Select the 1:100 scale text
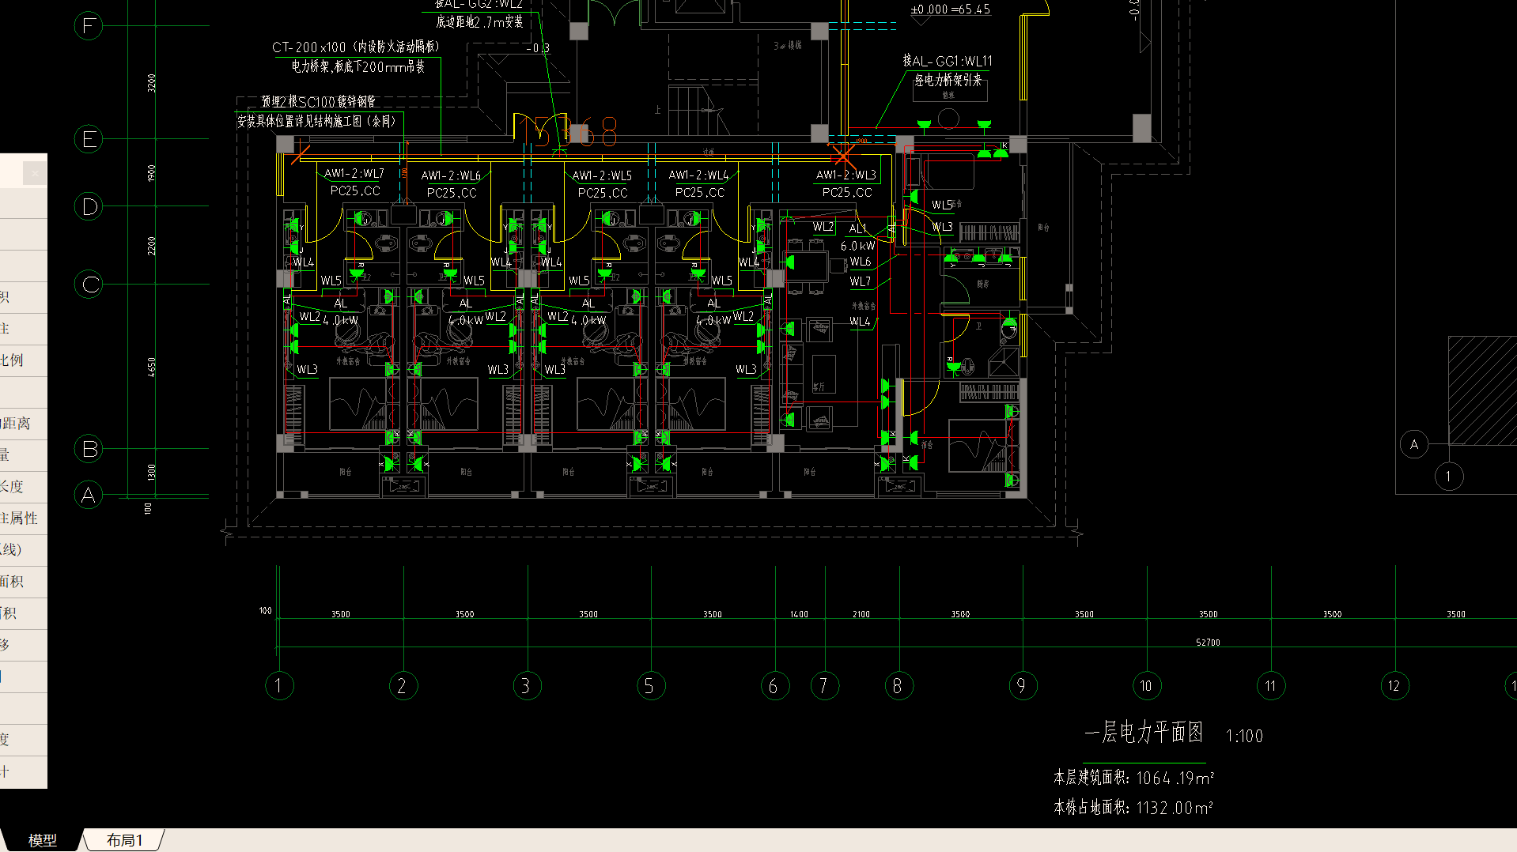 coord(1245,737)
